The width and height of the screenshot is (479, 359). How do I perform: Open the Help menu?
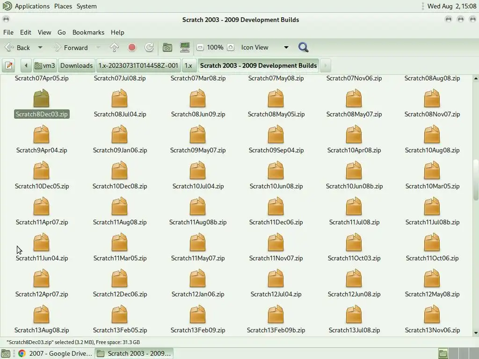[x=117, y=32]
